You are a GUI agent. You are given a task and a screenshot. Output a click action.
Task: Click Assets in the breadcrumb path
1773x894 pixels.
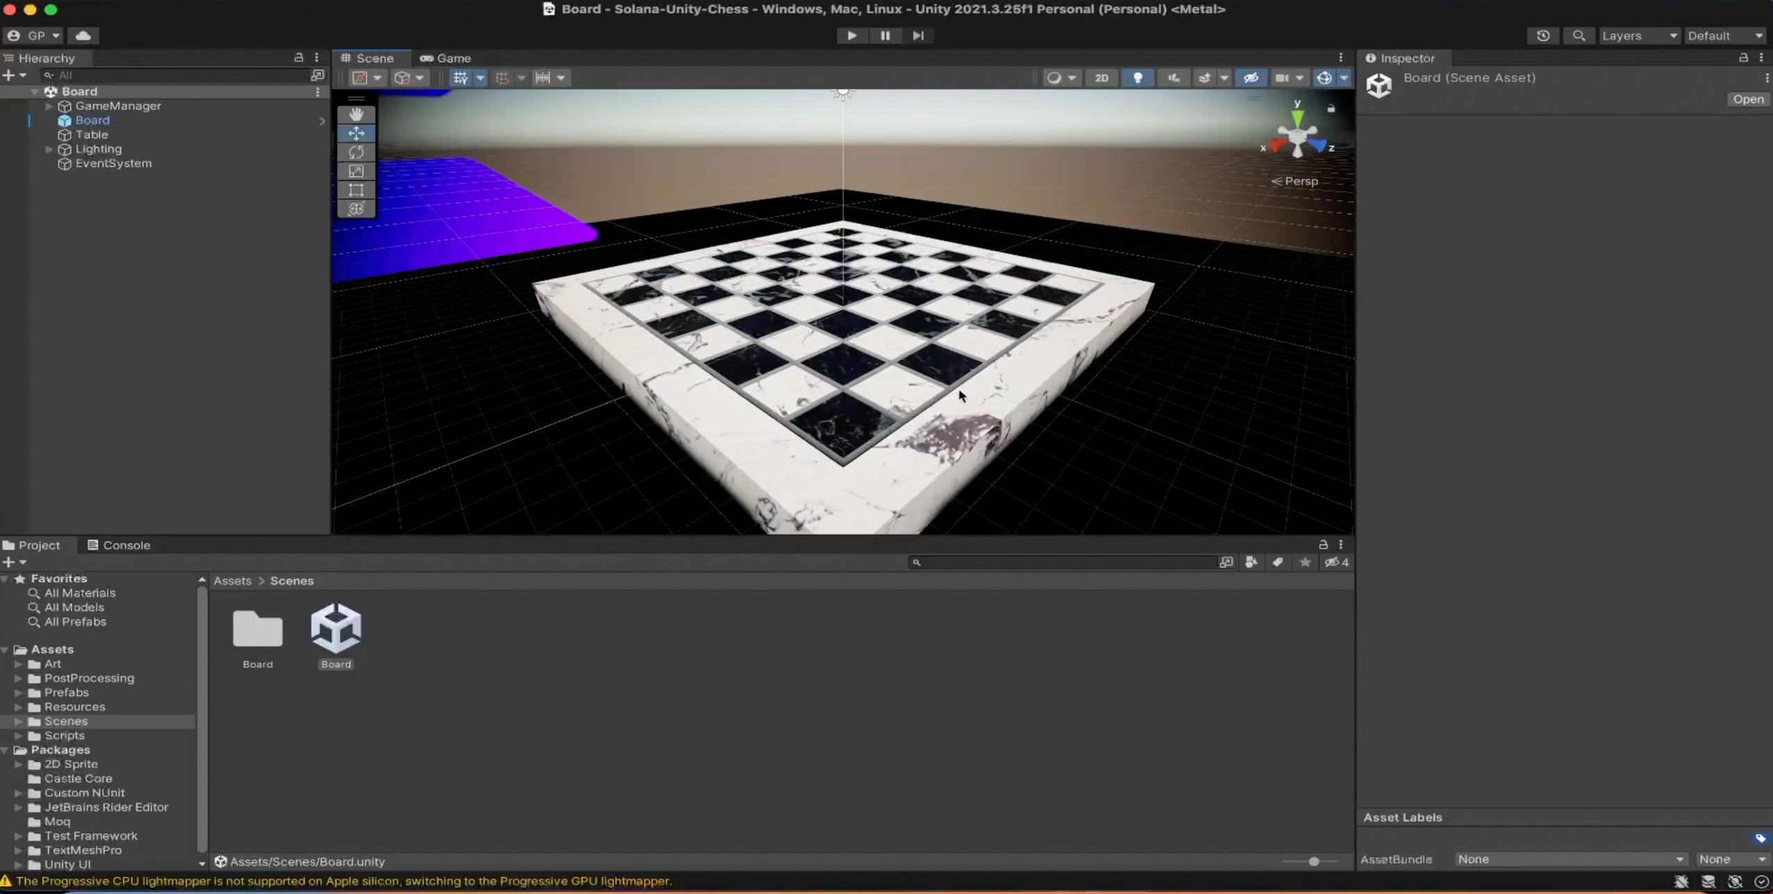pyautogui.click(x=232, y=580)
